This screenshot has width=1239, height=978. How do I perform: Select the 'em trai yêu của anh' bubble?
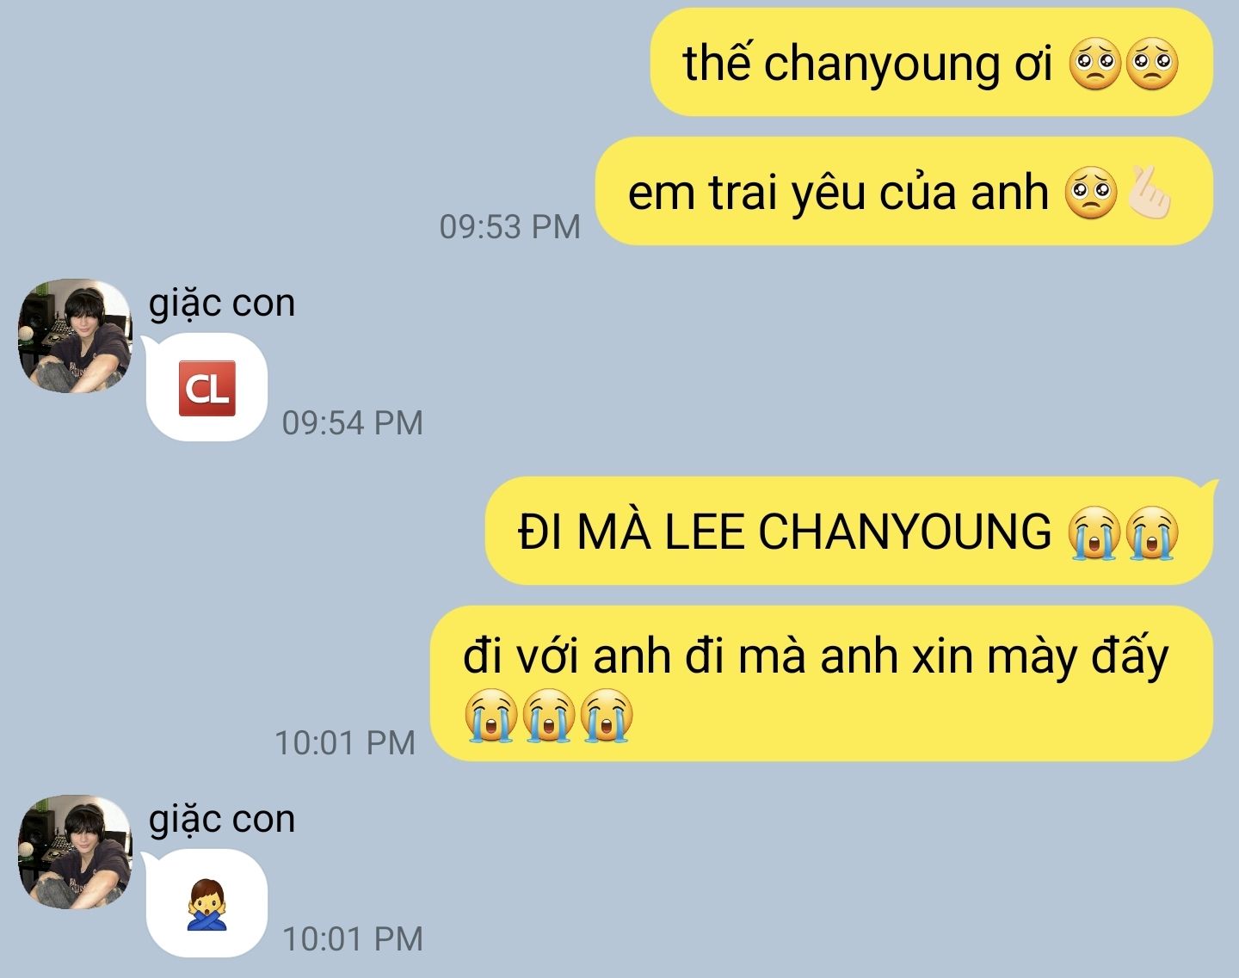click(903, 191)
